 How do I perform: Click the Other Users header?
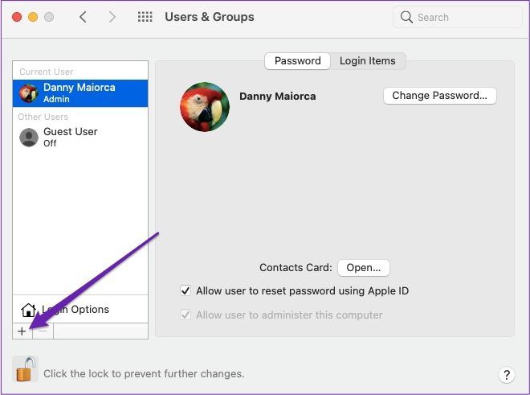tap(43, 117)
